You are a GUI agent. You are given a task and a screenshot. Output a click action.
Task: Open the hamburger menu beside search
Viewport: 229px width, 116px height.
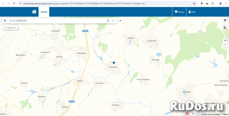5,21
